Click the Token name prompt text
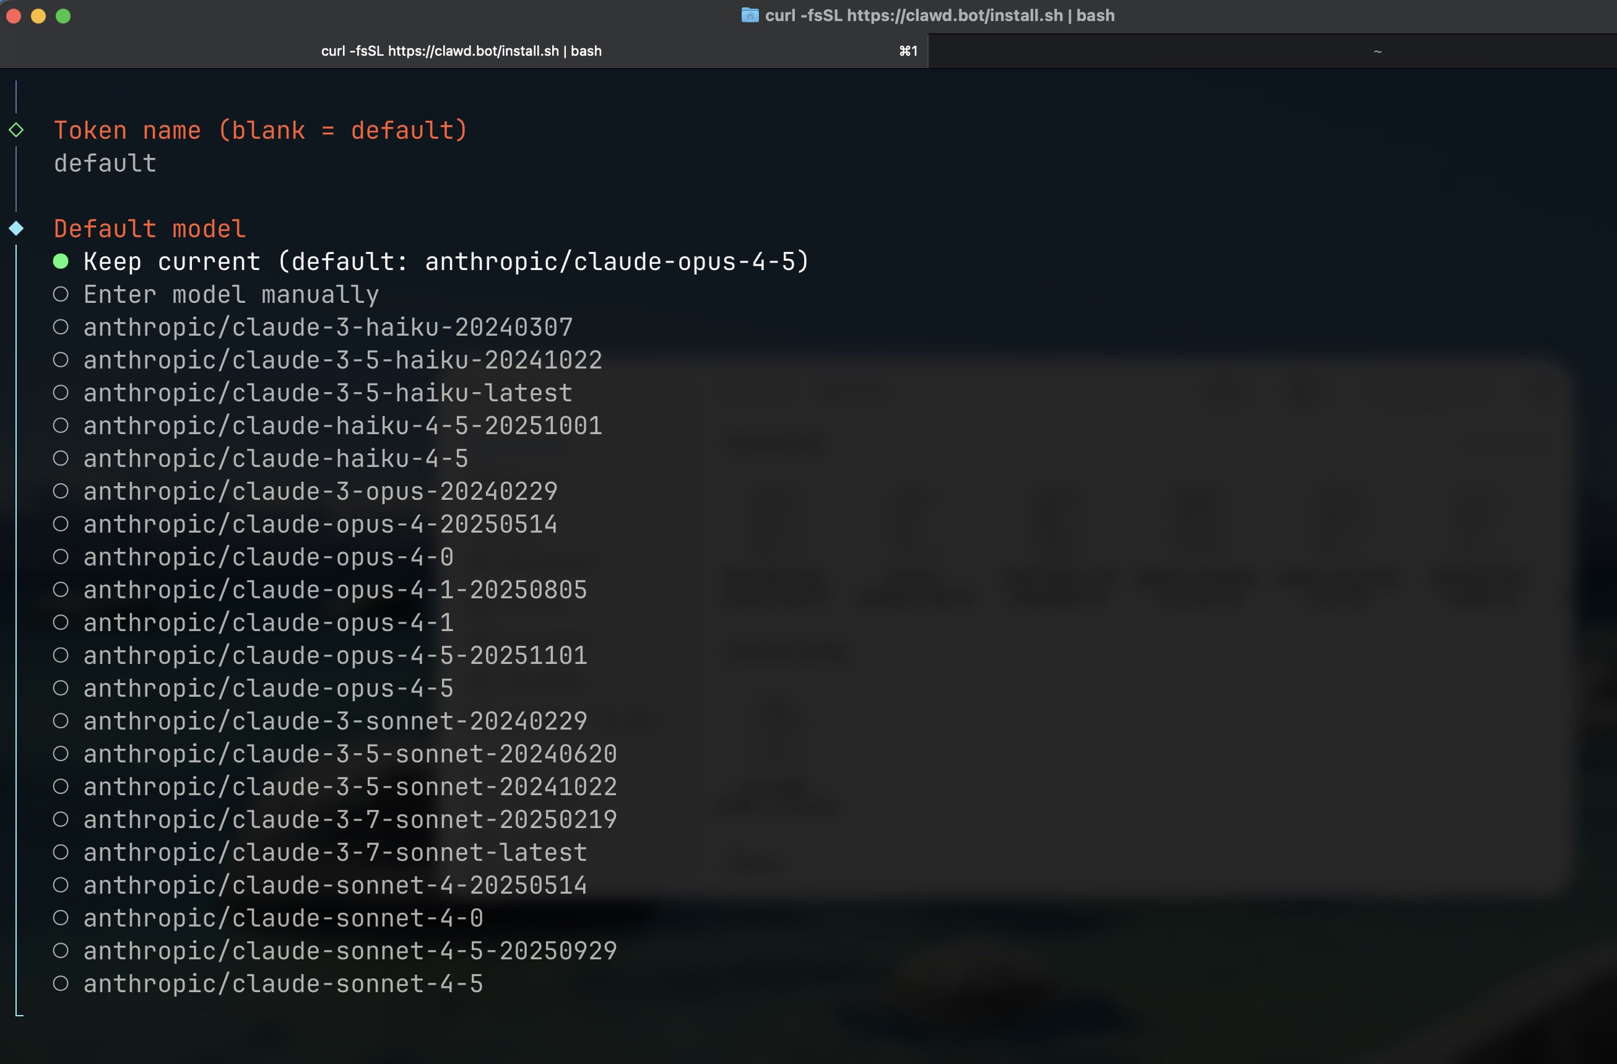This screenshot has height=1064, width=1617. (x=260, y=131)
